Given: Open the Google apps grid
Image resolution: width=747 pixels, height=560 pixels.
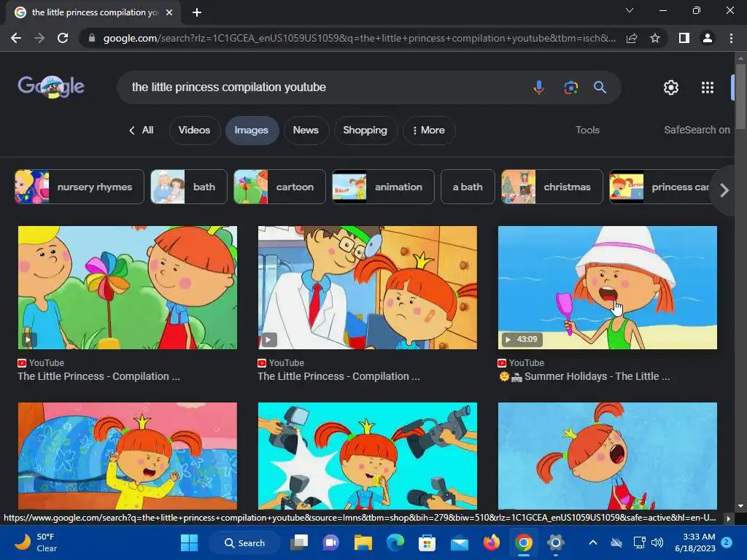Looking at the screenshot, I should (708, 87).
